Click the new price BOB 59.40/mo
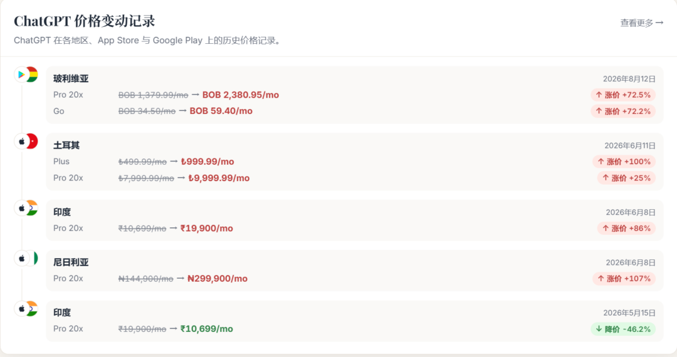 [x=221, y=111]
